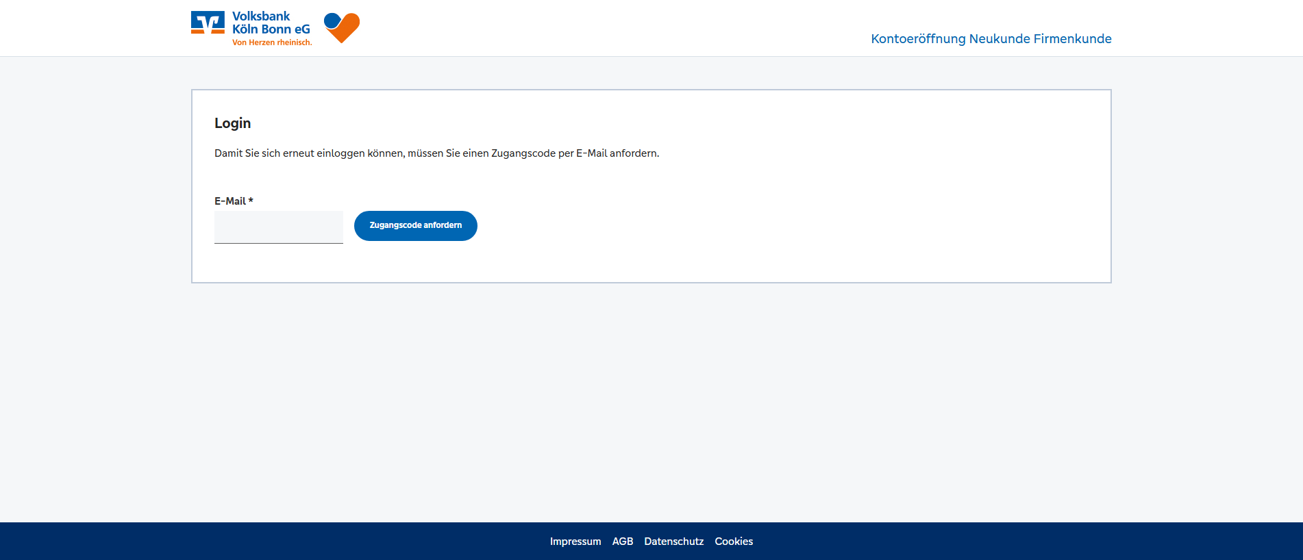This screenshot has width=1303, height=560.
Task: Open the Datenschutz footer link
Action: [674, 542]
